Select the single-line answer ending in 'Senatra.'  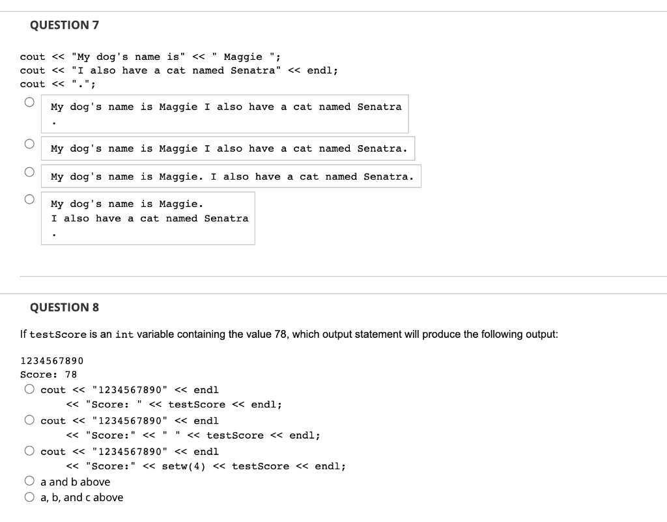coord(29,143)
